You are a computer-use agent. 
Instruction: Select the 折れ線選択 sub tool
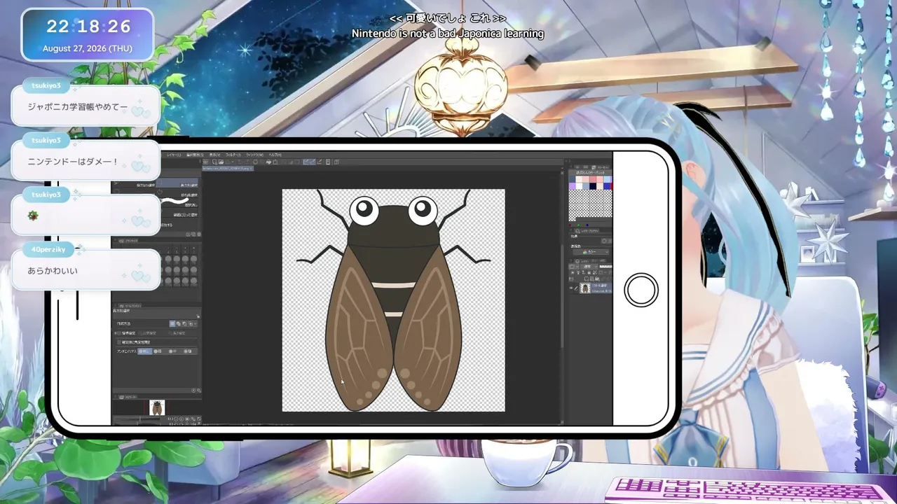(x=177, y=192)
